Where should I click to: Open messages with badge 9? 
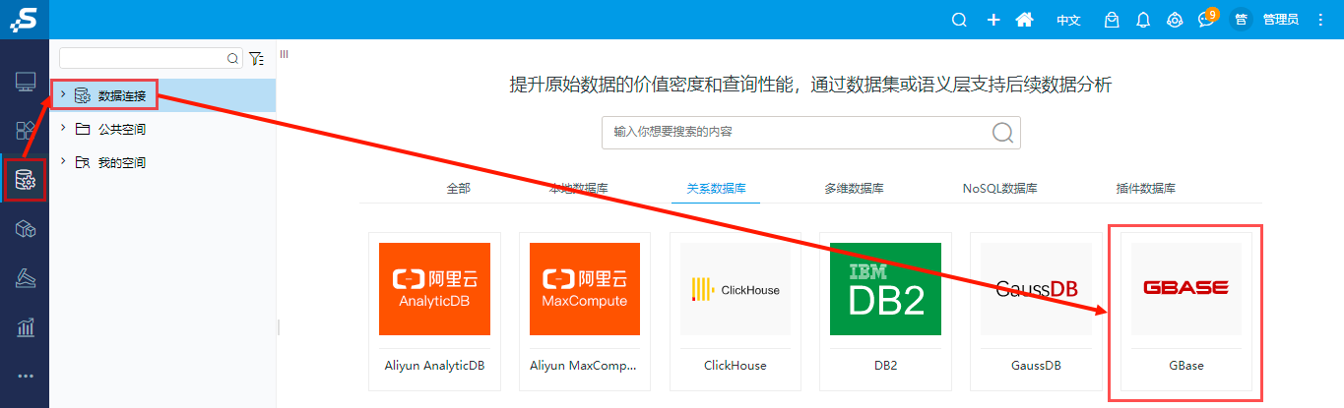(1206, 19)
